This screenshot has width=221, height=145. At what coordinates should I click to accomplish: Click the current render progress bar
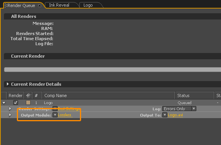[112, 69]
